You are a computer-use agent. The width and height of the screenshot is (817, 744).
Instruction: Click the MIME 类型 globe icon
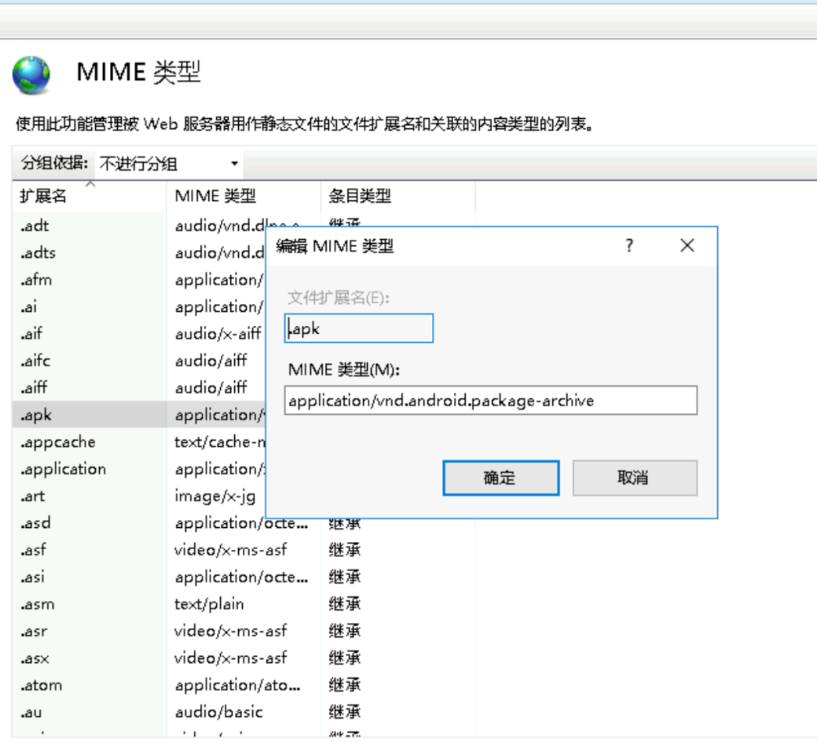tap(31, 75)
